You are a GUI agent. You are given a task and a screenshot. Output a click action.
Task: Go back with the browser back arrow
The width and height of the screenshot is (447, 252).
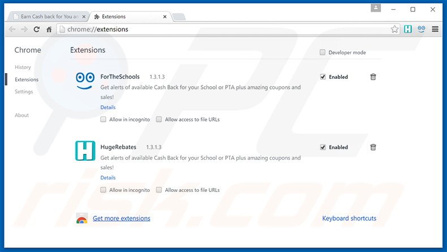tap(12, 29)
